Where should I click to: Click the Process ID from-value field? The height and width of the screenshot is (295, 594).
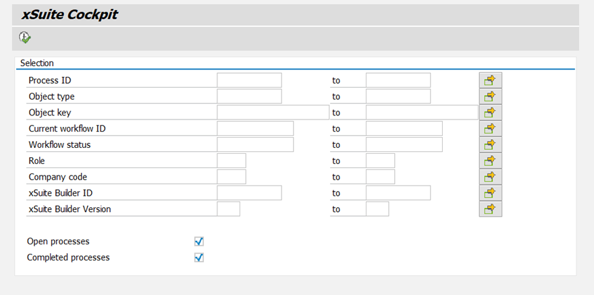pyautogui.click(x=249, y=80)
